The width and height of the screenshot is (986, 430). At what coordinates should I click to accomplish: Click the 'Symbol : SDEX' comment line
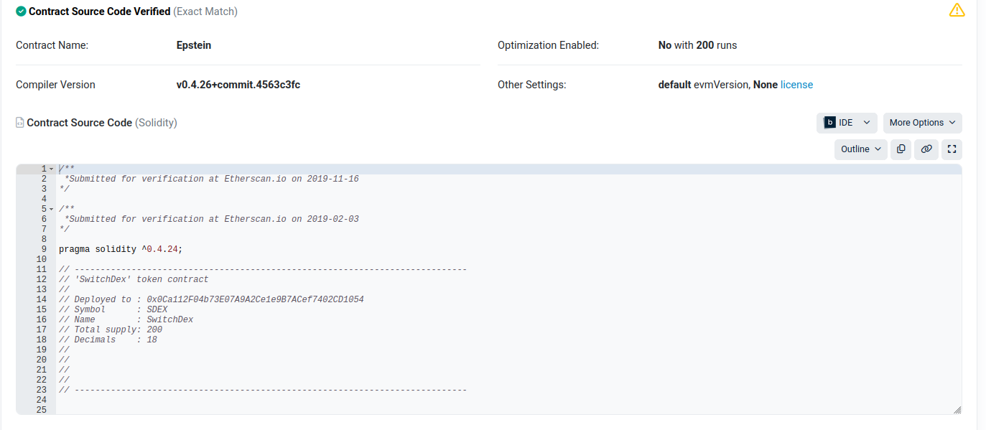113,309
